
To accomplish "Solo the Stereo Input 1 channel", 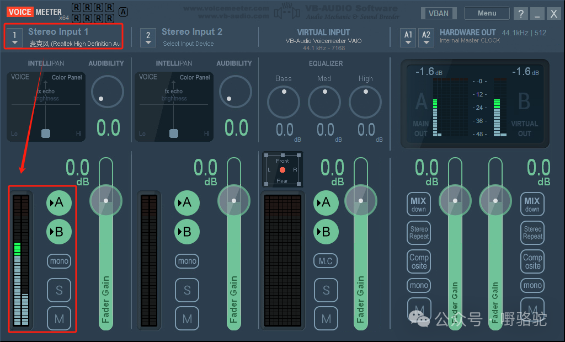I will pyautogui.click(x=58, y=290).
